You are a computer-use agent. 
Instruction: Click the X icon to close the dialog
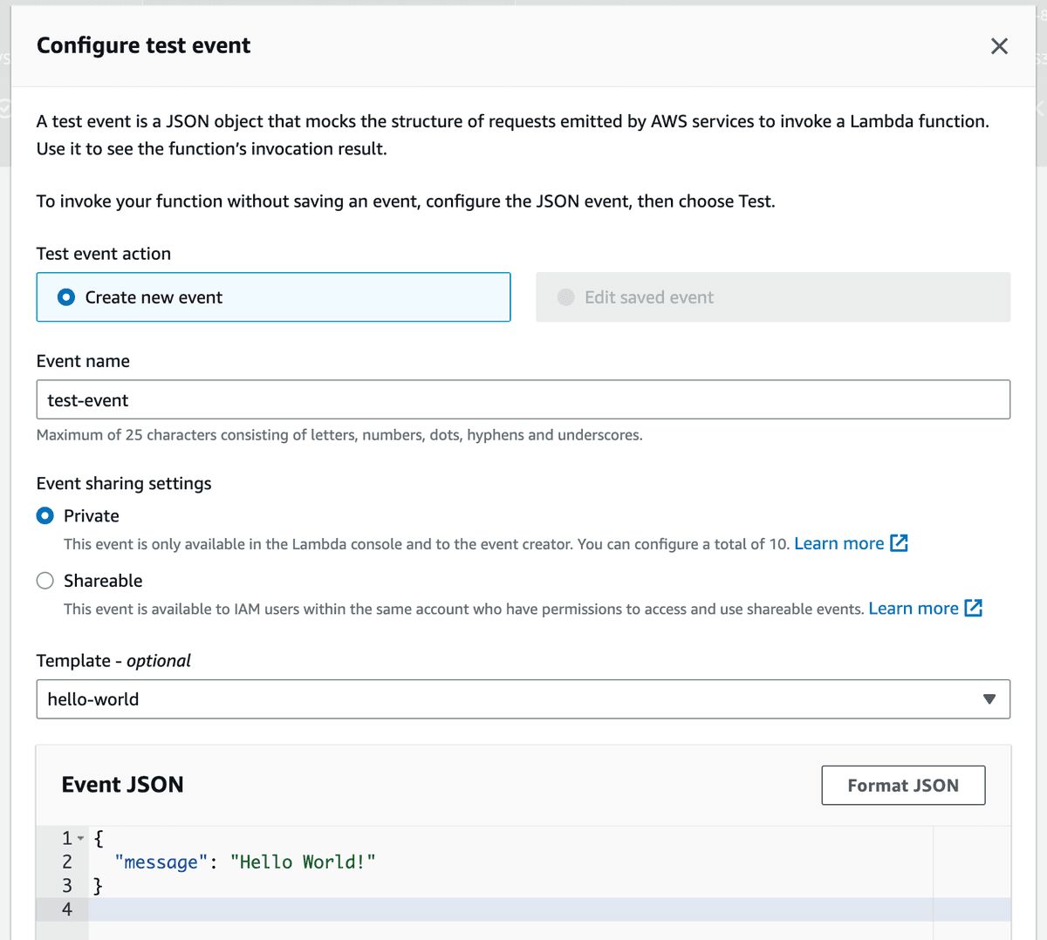[998, 46]
